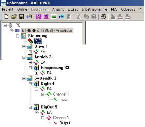Select the Drive 1 label
Screen dimensions: 145x127
[x=41, y=46]
